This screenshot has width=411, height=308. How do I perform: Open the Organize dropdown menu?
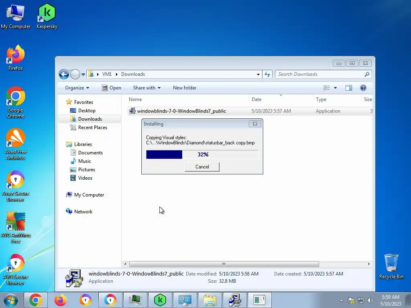(x=77, y=88)
